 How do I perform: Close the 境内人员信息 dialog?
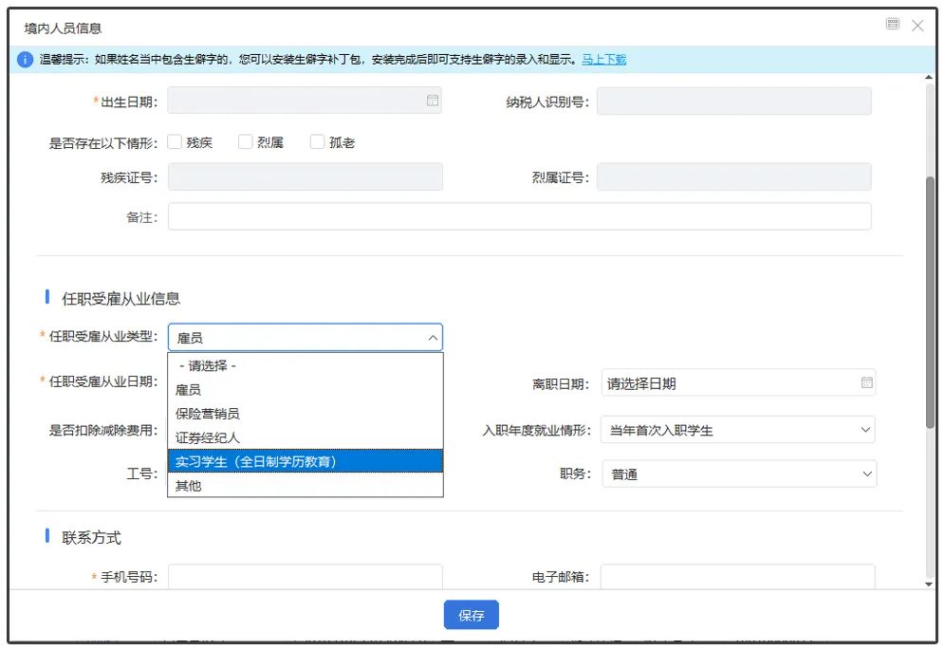(x=917, y=26)
